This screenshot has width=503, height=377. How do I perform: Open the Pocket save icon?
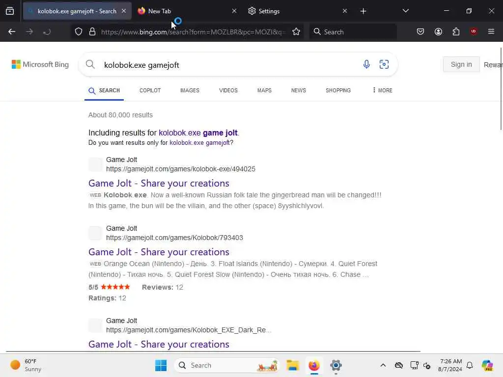pos(420,31)
